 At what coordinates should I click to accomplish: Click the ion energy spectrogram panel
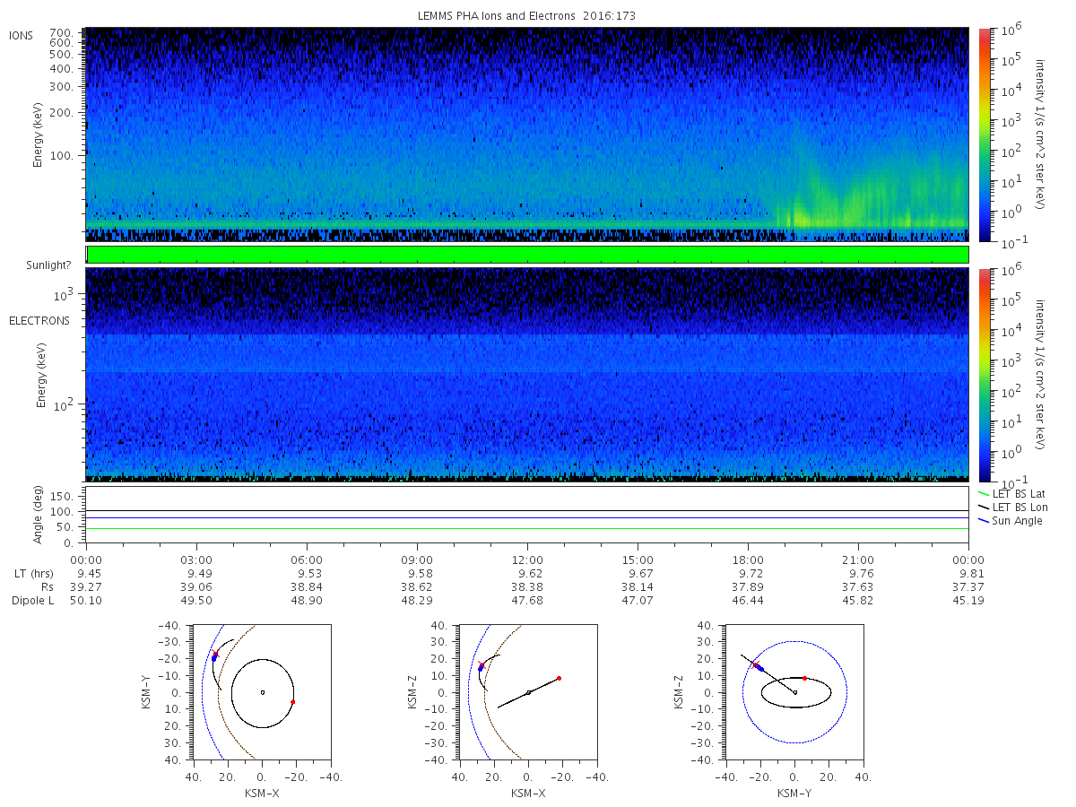click(527, 134)
